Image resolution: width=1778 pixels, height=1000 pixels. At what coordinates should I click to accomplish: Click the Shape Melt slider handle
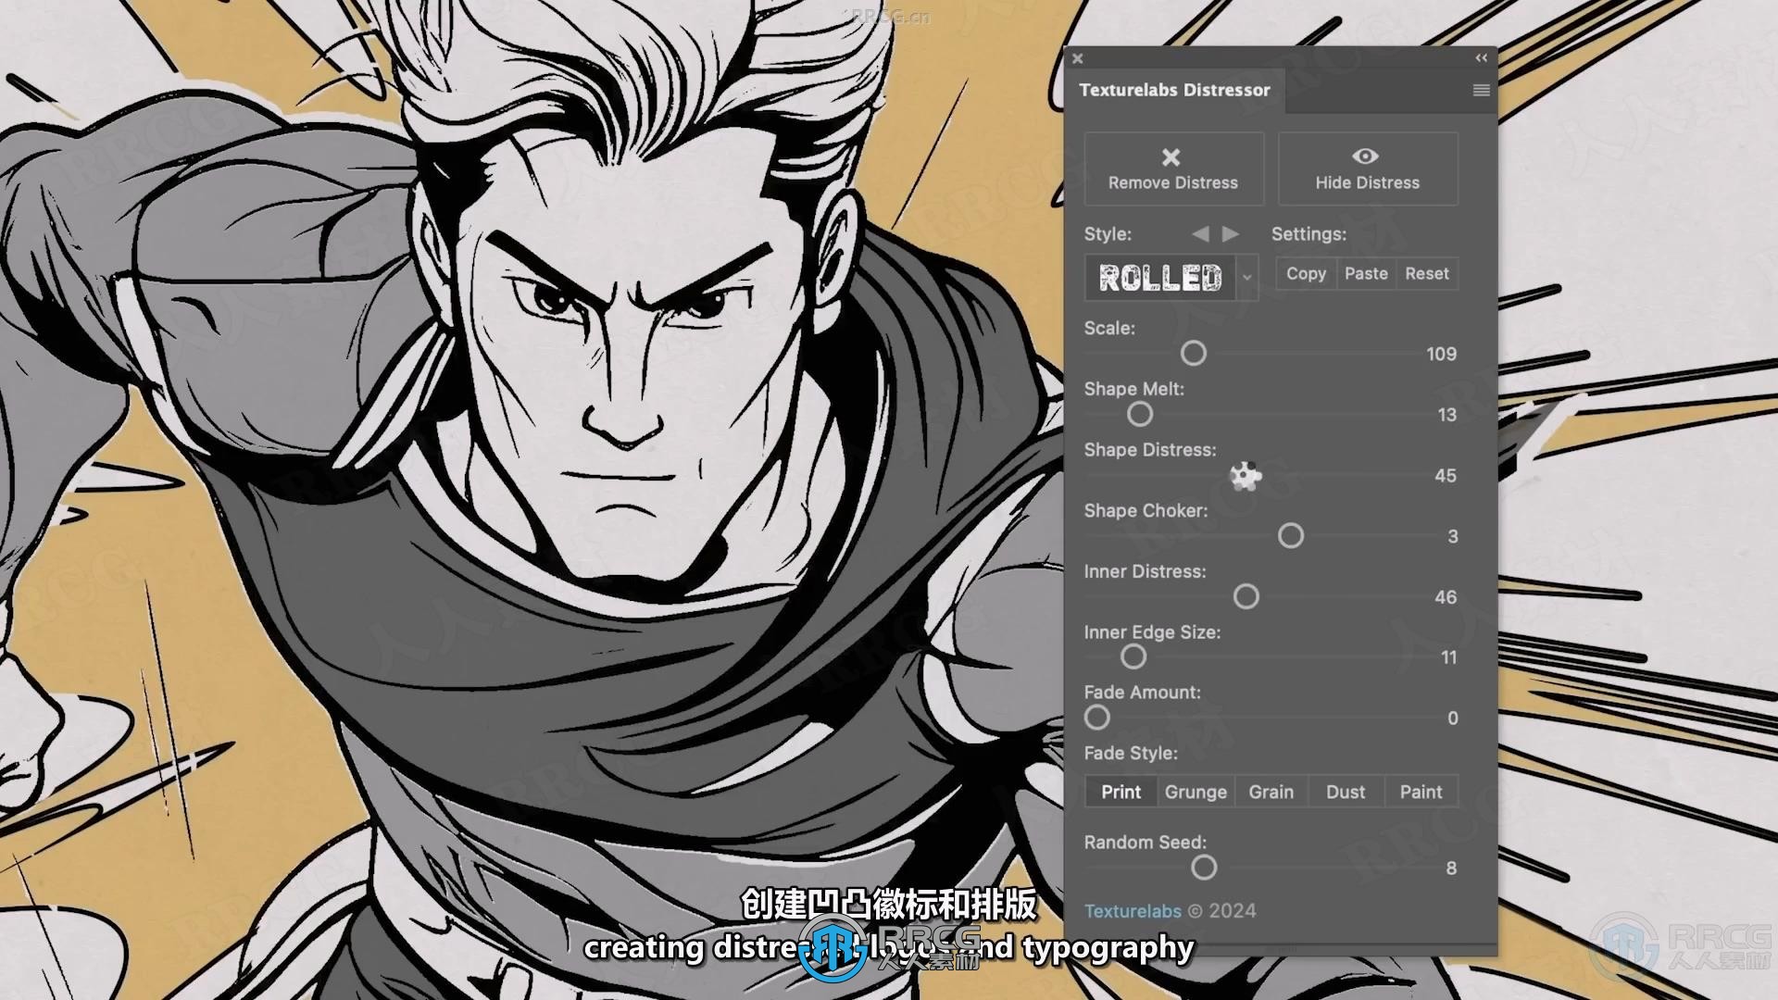pyautogui.click(x=1140, y=414)
